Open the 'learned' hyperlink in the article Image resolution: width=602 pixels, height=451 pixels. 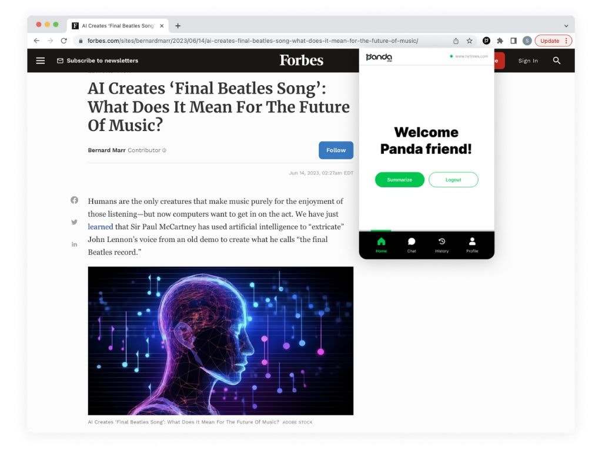point(101,227)
